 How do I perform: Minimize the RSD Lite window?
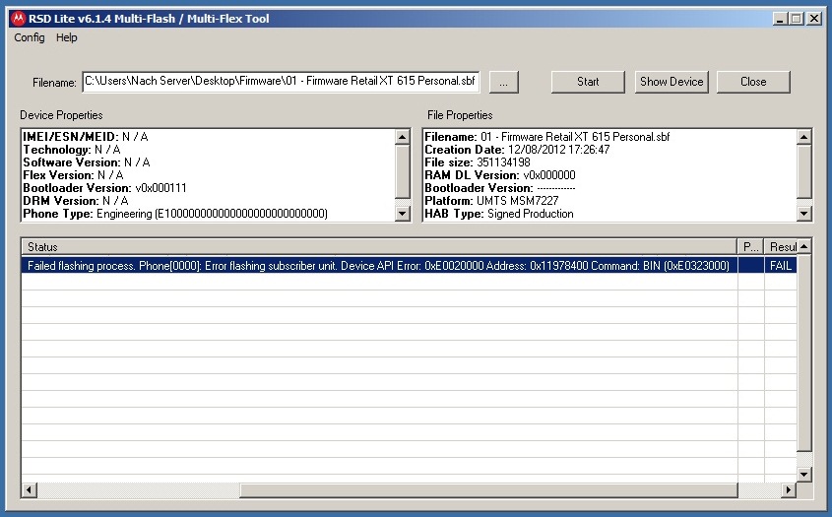pos(780,19)
